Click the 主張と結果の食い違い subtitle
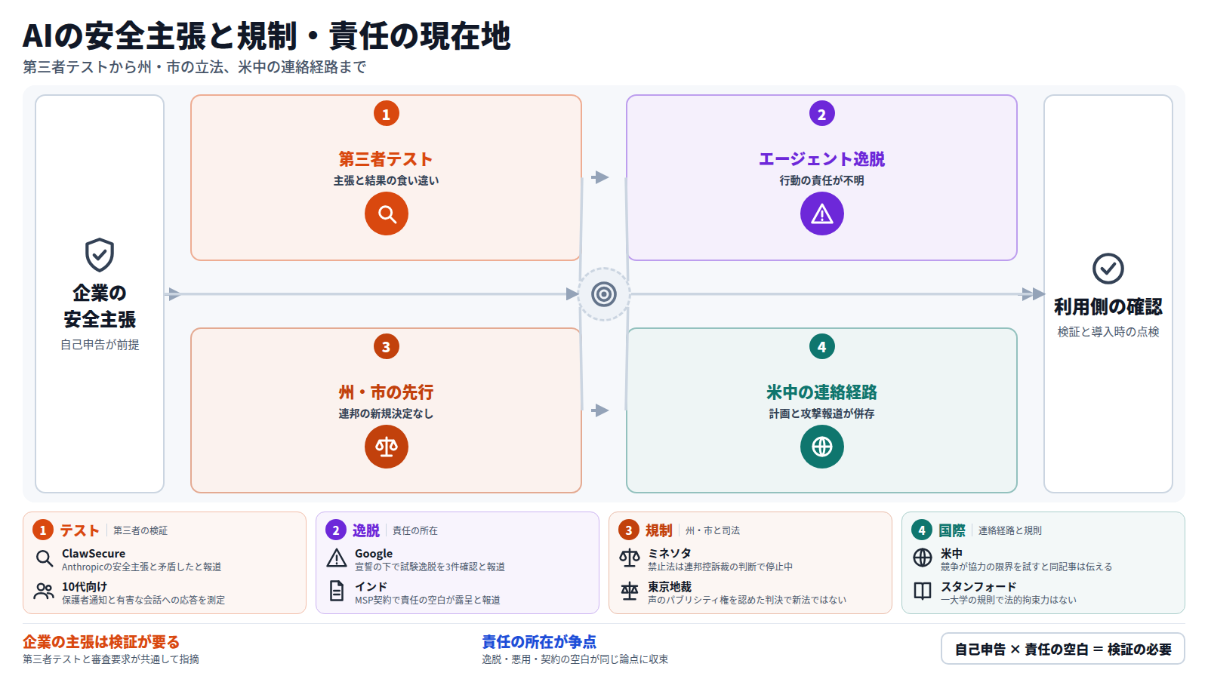This screenshot has width=1208, height=679. click(x=386, y=180)
